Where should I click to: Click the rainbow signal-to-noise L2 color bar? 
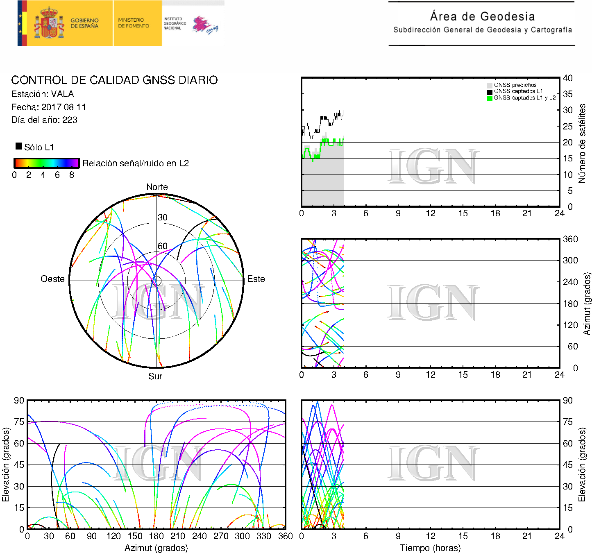46,163
